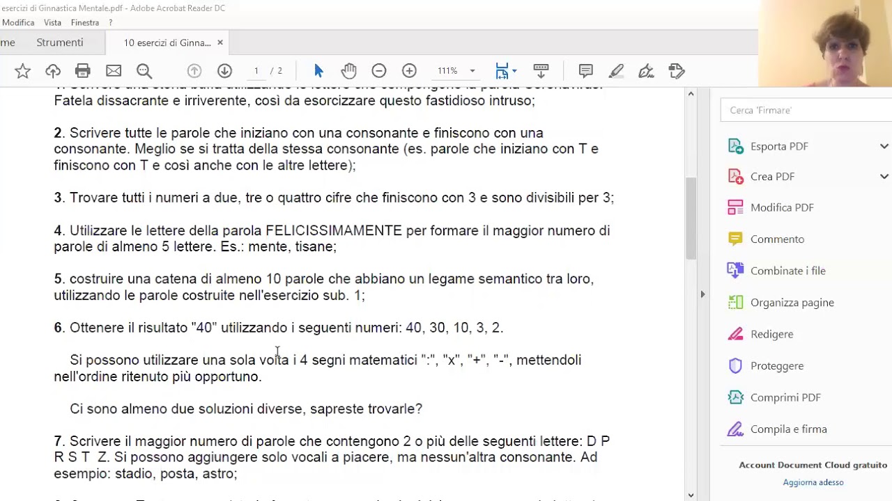Image resolution: width=892 pixels, height=501 pixels.
Task: Switch to the Strumenti tab
Action: [x=60, y=42]
